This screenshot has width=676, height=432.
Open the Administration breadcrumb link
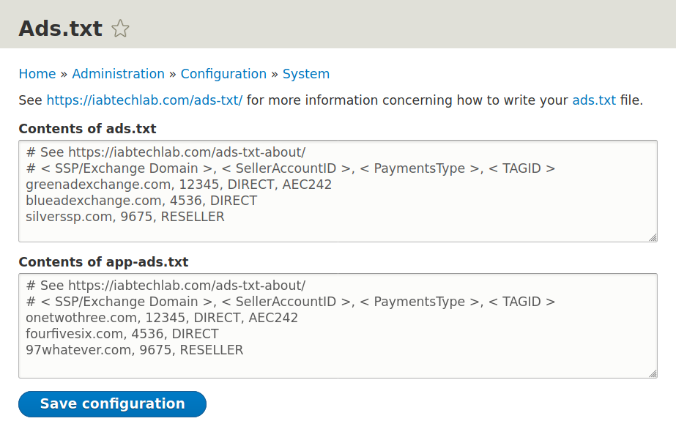pyautogui.click(x=118, y=74)
